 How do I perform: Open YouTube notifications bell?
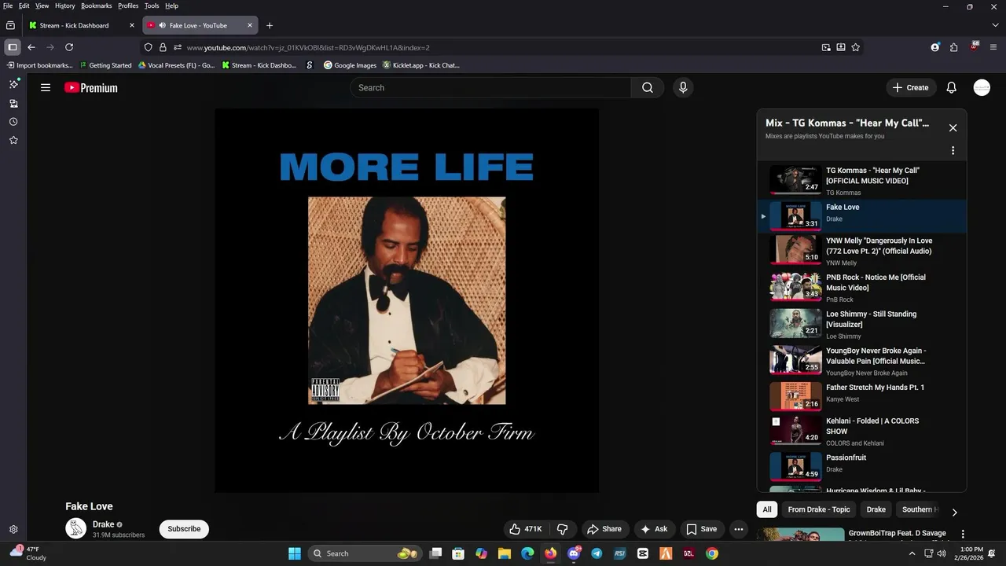pos(951,88)
